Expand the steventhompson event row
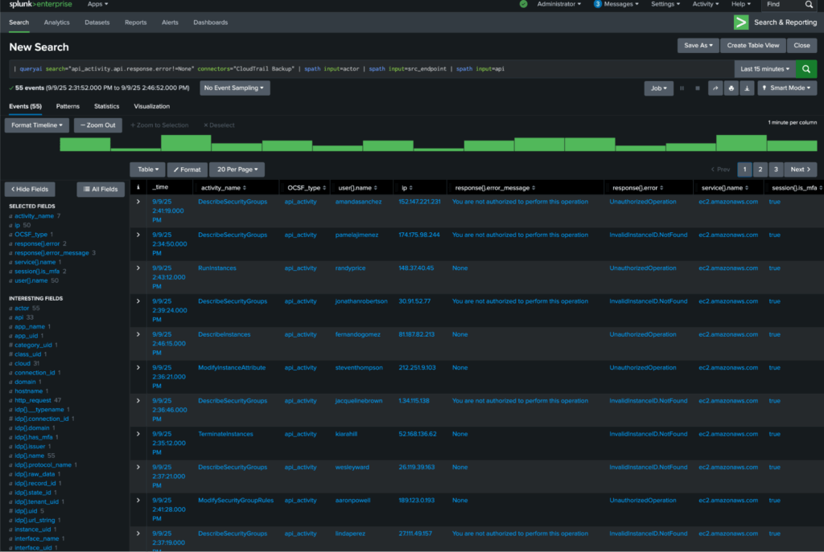 pyautogui.click(x=138, y=367)
